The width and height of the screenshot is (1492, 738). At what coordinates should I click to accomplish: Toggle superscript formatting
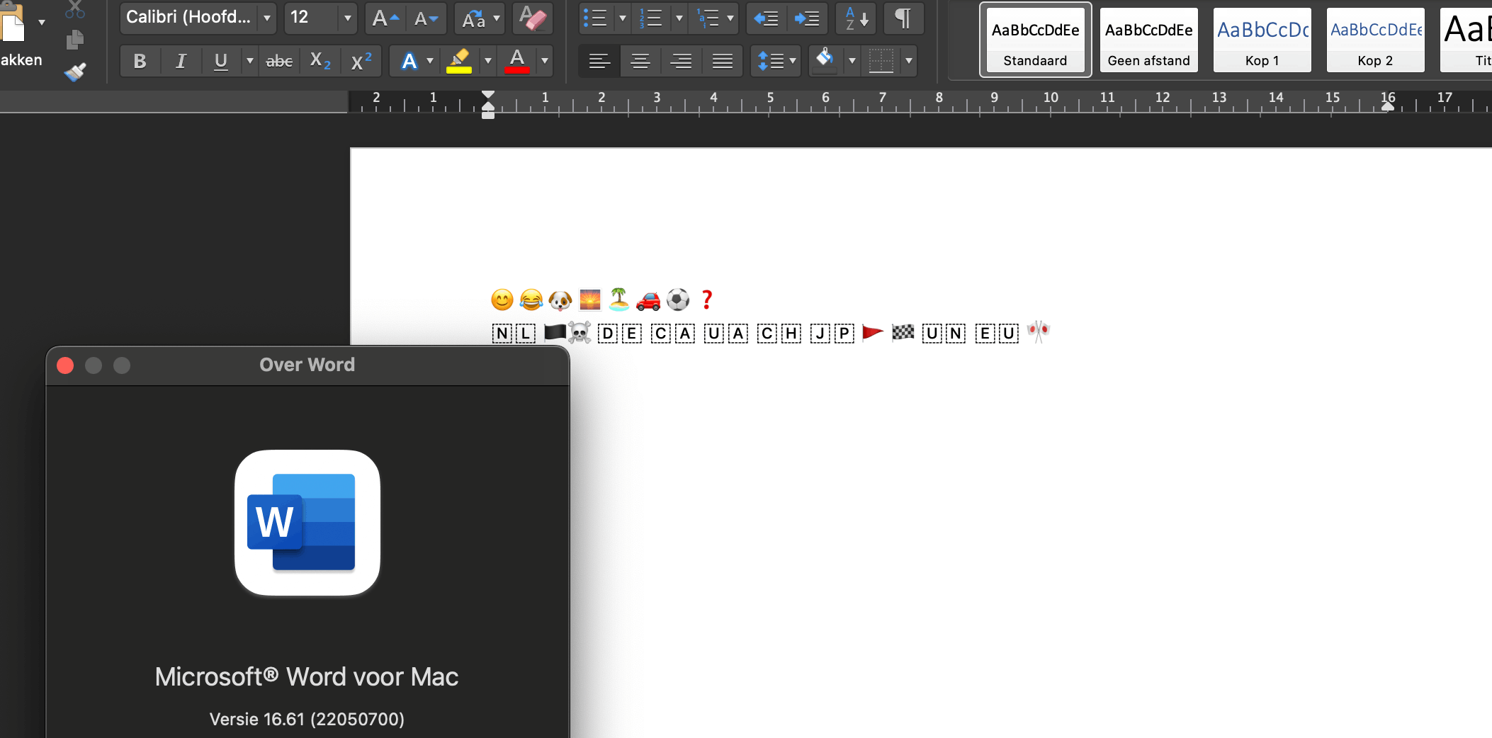coord(361,61)
